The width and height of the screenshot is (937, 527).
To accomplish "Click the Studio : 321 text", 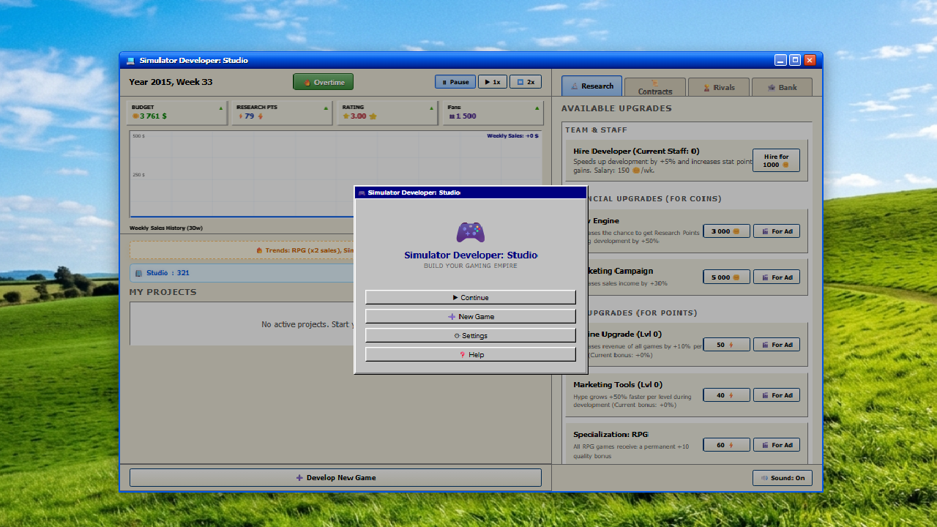I will coord(168,273).
